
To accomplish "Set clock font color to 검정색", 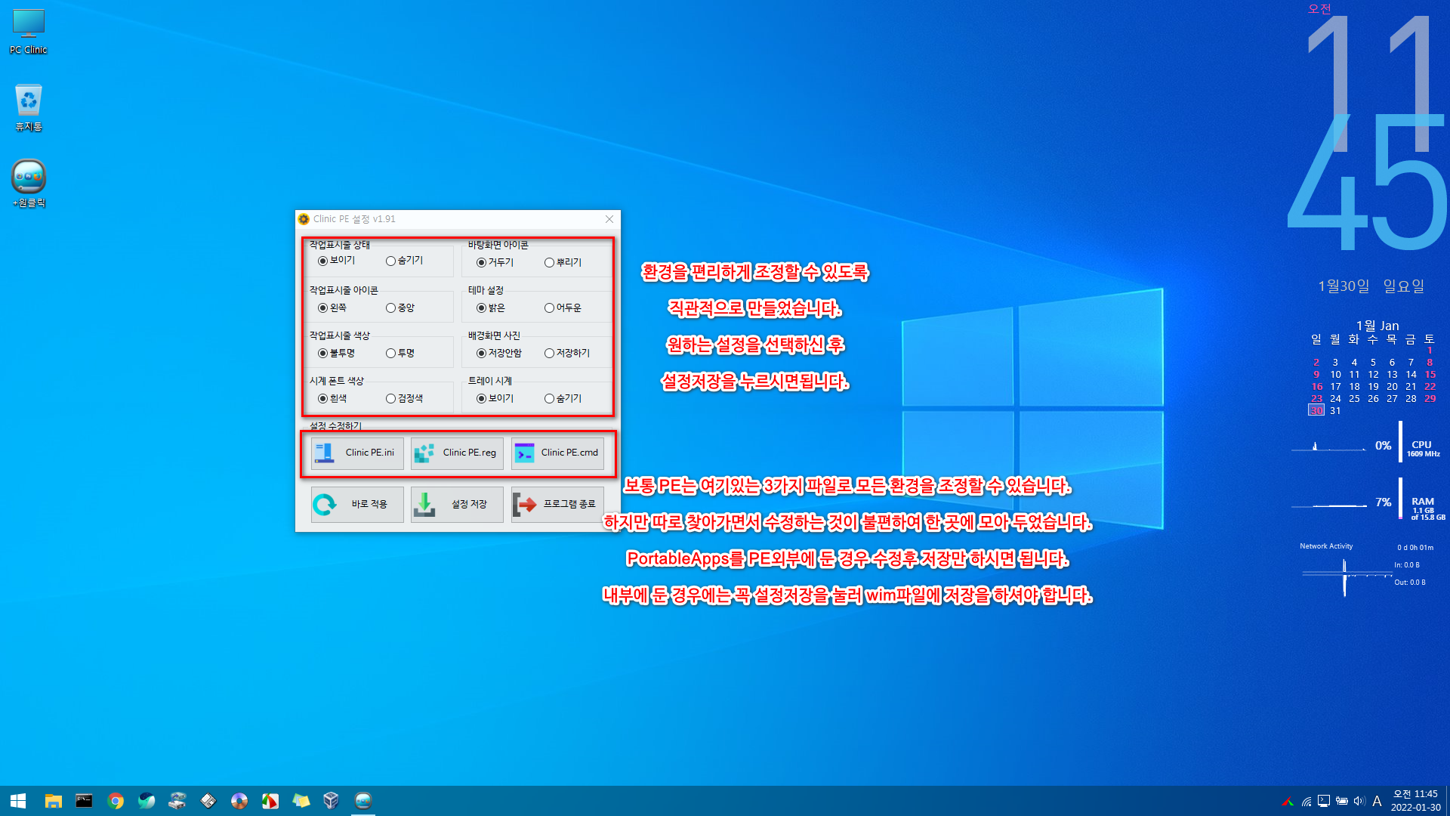I will pos(405,399).
